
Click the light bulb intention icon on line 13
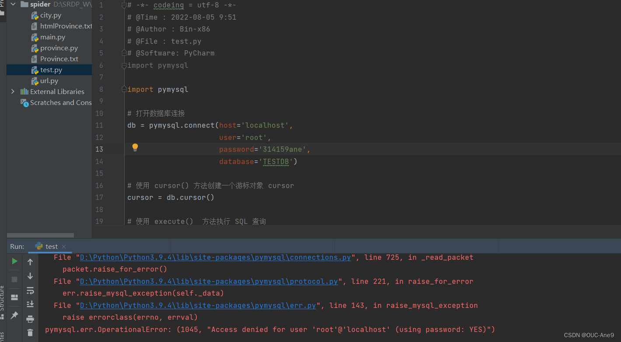[x=135, y=147]
